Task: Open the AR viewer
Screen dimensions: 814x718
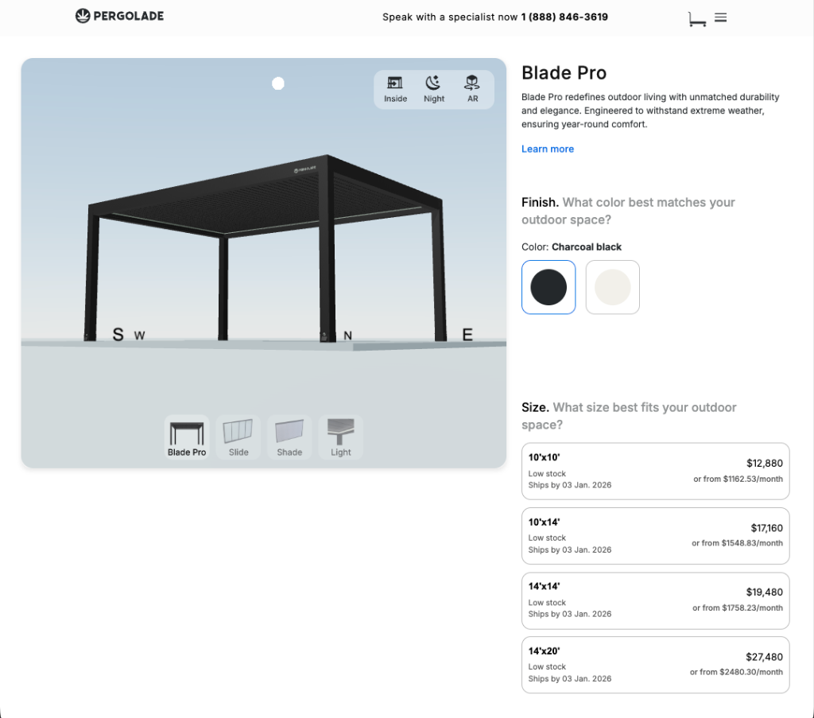Action: point(472,89)
